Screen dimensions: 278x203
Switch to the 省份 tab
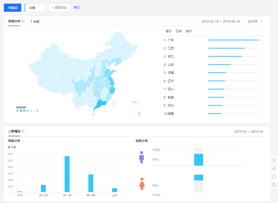tap(169, 31)
